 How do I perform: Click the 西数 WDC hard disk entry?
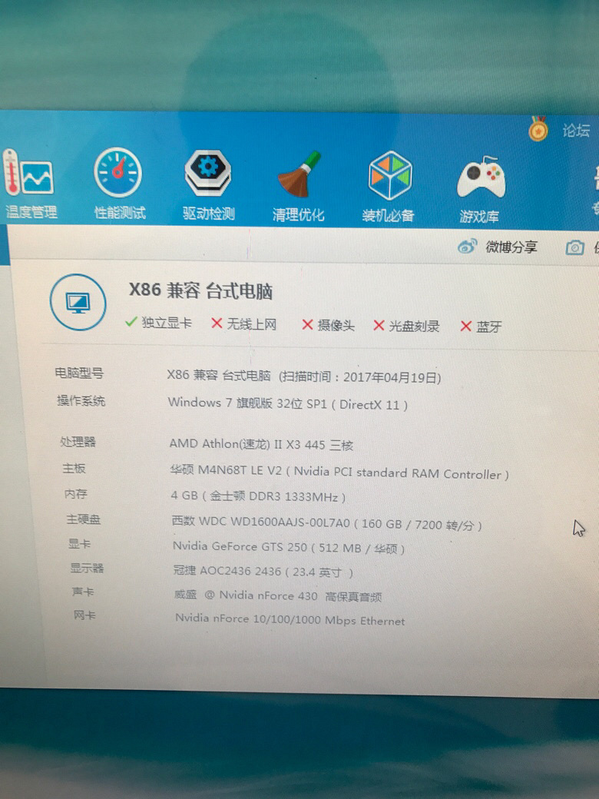click(x=326, y=524)
